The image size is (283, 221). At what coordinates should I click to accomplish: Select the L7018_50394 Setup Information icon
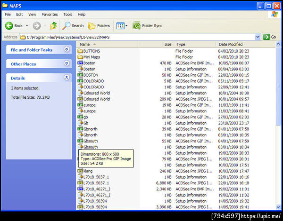click(80, 201)
